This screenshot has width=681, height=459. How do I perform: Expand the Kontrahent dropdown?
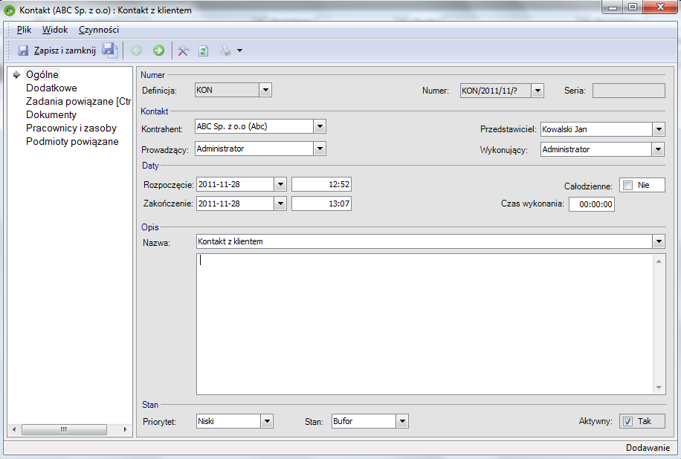click(x=320, y=127)
